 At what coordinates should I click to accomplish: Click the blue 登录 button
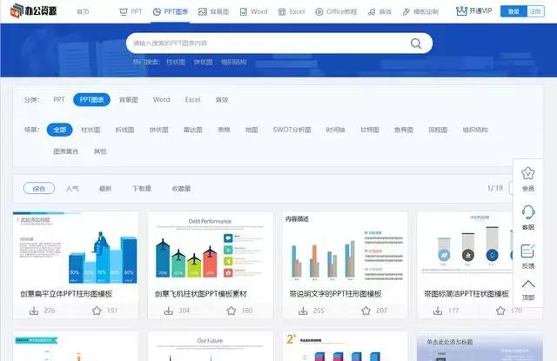coord(513,11)
